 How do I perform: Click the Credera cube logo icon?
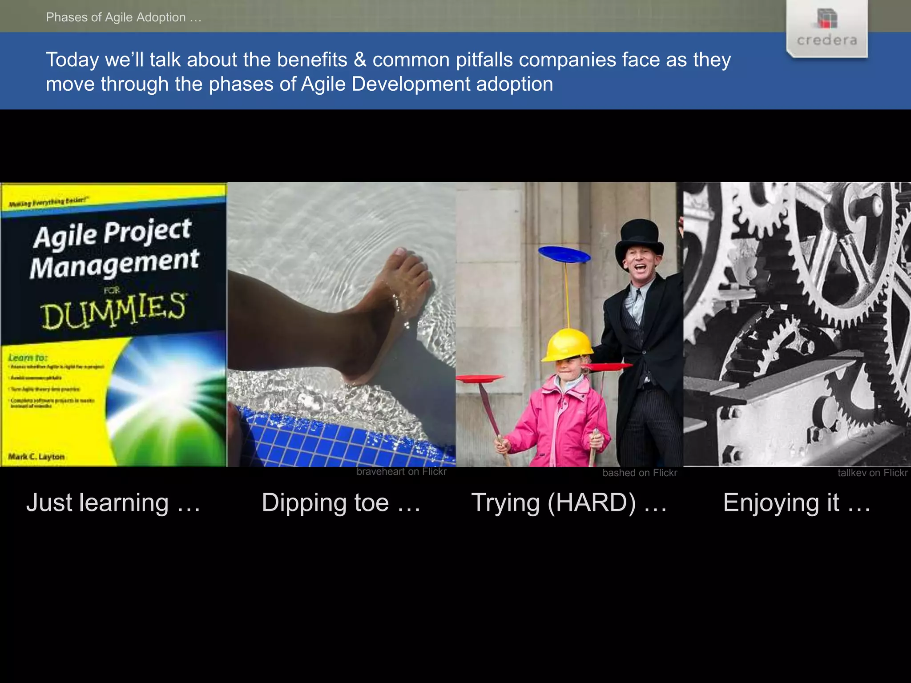(827, 18)
